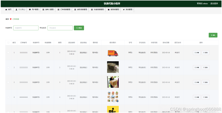Select the order number cell 3333333333

(24, 82)
